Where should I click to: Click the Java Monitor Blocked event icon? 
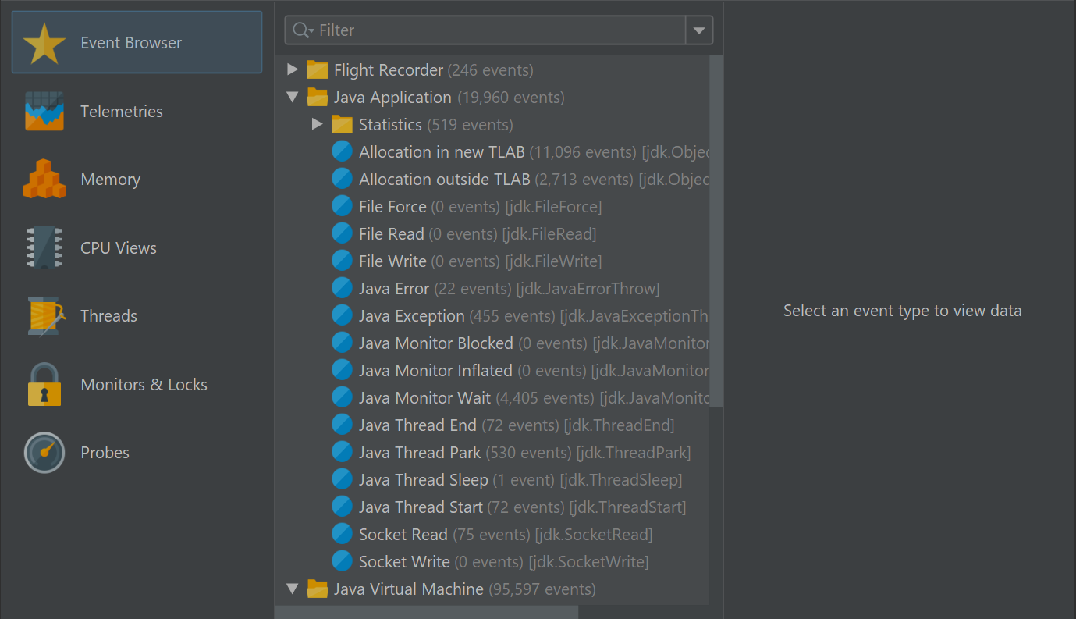343,343
